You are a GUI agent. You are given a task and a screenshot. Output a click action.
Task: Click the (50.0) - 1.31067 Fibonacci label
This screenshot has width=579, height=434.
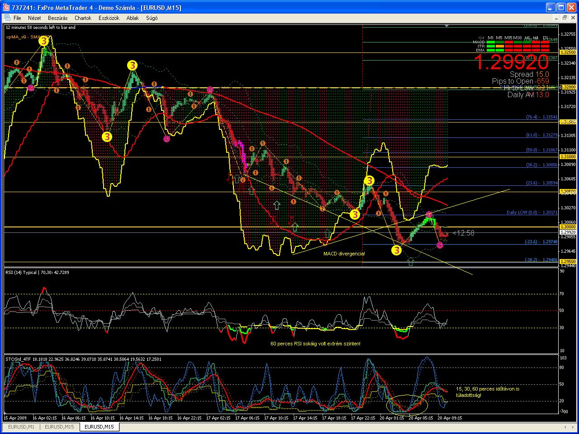click(x=541, y=150)
